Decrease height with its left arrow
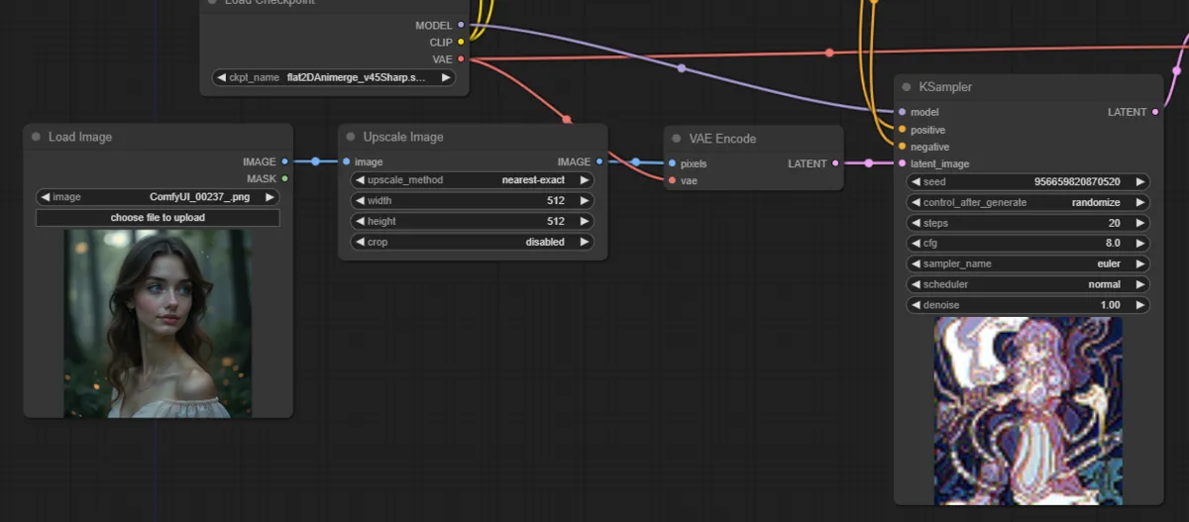 (361, 221)
